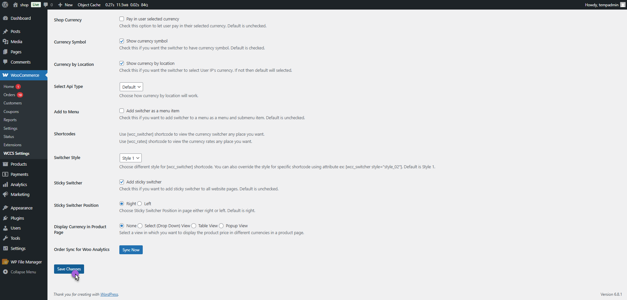This screenshot has height=300, width=627.
Task: Click the WordPress logo icon
Action: [5, 5]
